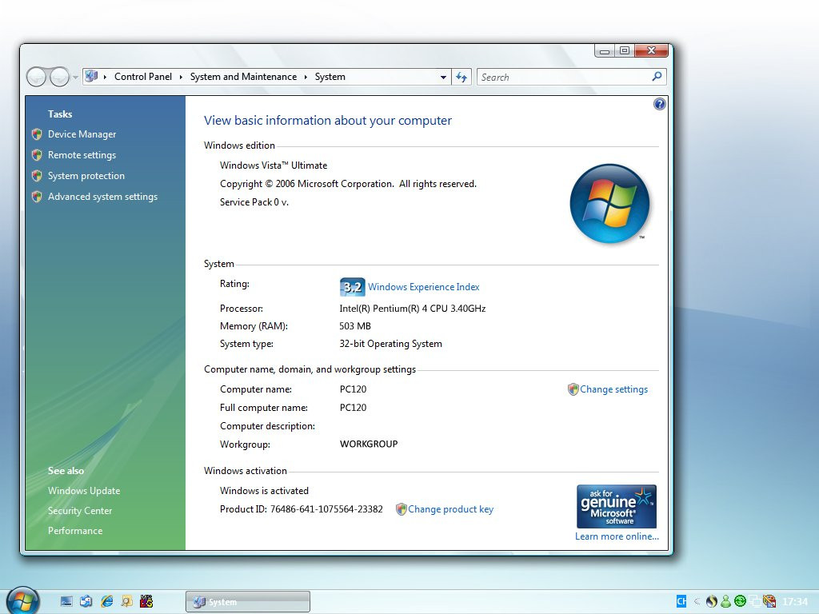Open Windows Update under See also
This screenshot has height=614, width=819.
(84, 491)
